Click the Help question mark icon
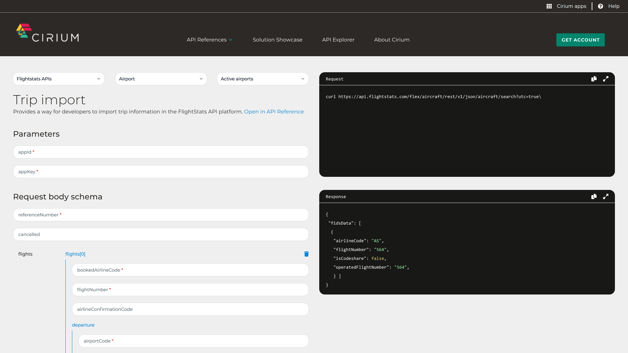The width and height of the screenshot is (628, 353). 601,6
